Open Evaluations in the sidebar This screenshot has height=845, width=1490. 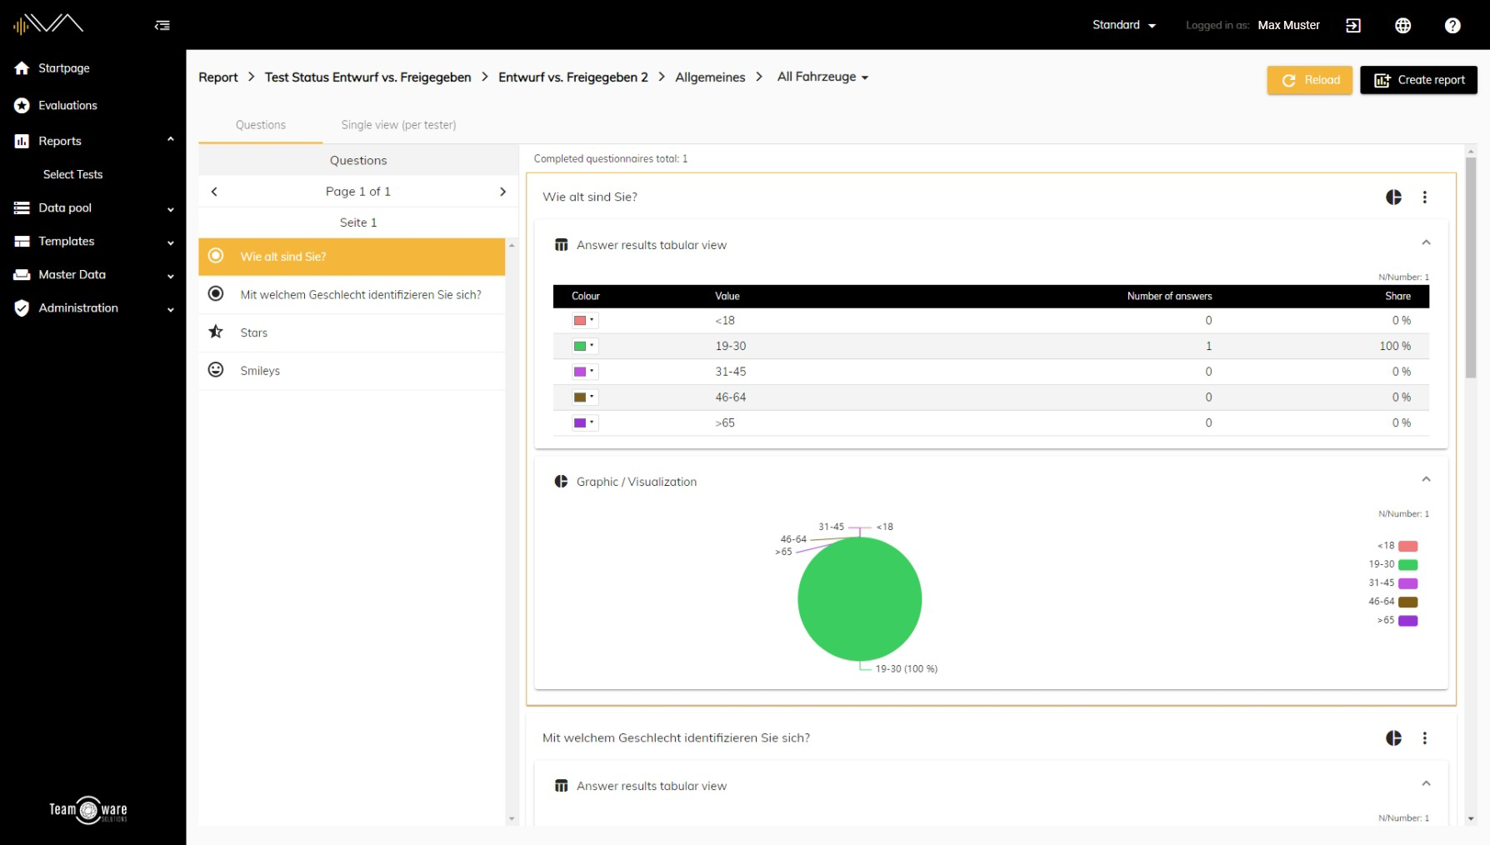click(67, 105)
